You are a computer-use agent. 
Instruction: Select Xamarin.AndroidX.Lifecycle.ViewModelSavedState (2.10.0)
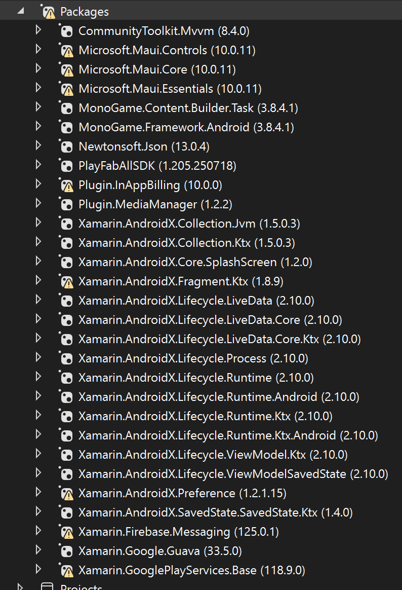(x=233, y=474)
